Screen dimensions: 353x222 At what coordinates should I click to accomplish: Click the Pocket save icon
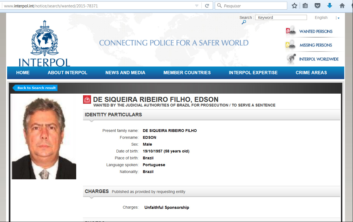317,6
